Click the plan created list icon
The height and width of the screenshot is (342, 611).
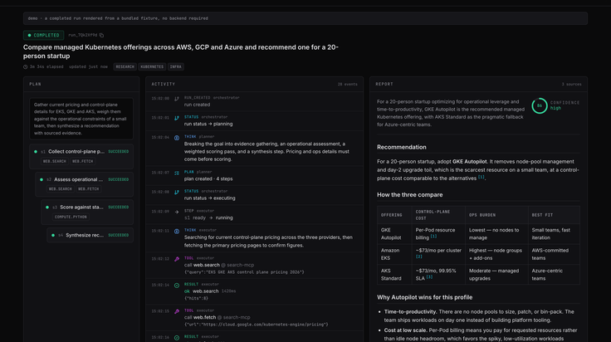click(x=177, y=173)
